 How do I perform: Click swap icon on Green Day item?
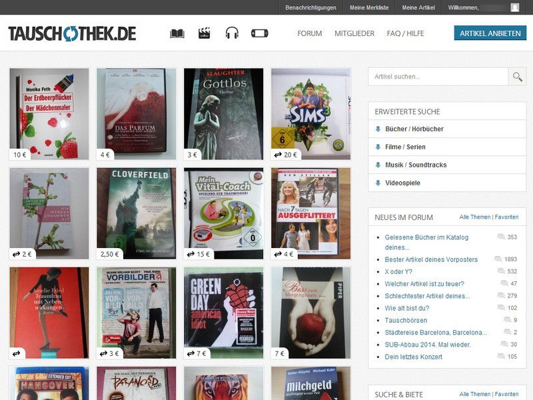(191, 353)
